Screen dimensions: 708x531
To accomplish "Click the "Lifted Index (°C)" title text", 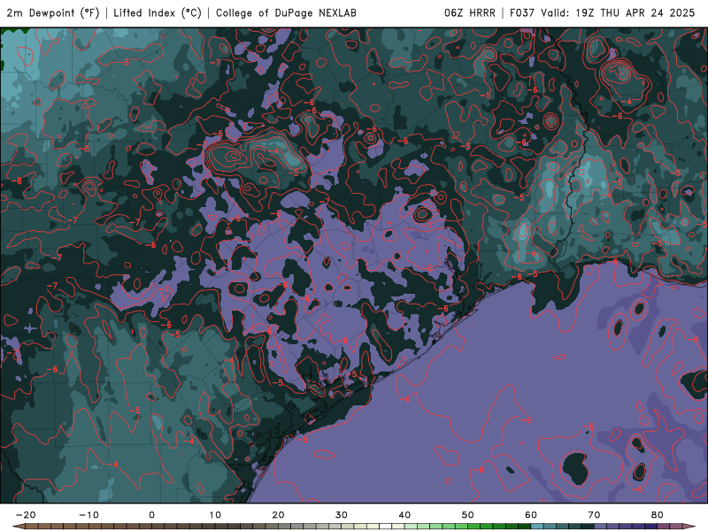I will [158, 12].
